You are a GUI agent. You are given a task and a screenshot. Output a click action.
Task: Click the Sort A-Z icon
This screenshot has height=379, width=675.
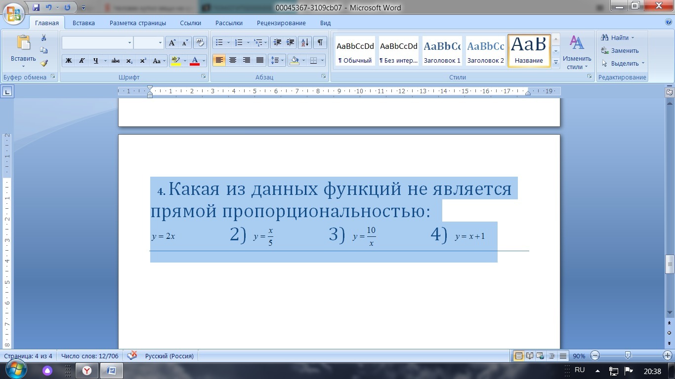305,42
